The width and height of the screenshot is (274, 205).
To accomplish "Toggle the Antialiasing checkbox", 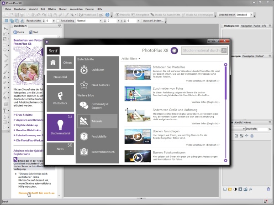I will tap(58, 21).
